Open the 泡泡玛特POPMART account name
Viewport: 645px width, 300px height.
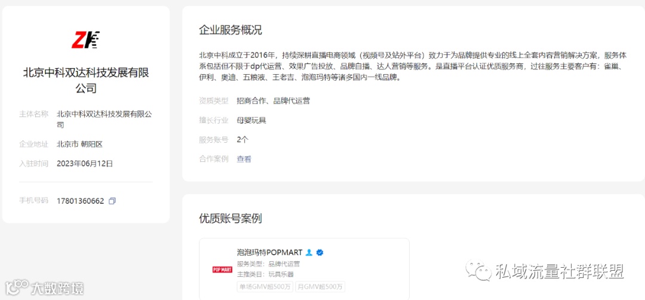[269, 252]
